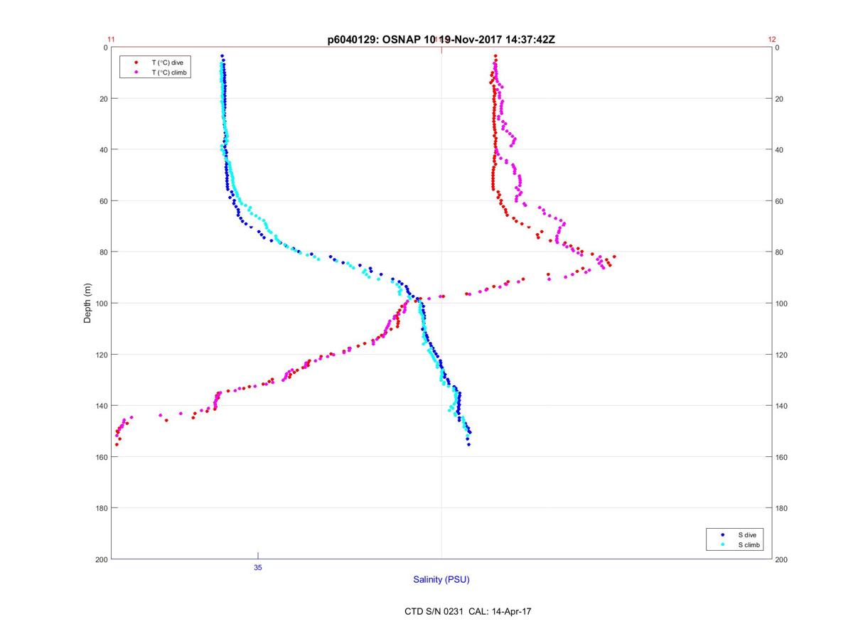Click the left-axis depth tick '140'
This screenshot has width=853, height=629.
[x=102, y=406]
